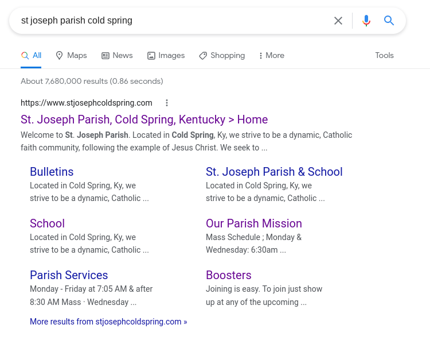Screen dimensions: 430x340
Task: Clear the search text with X icon
Action: point(338,21)
